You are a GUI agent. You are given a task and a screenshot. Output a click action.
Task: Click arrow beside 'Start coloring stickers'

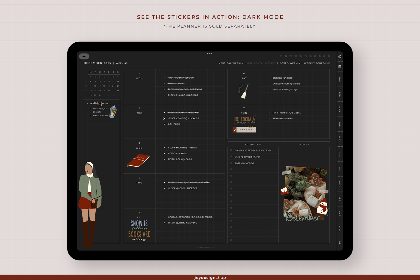click(164, 118)
